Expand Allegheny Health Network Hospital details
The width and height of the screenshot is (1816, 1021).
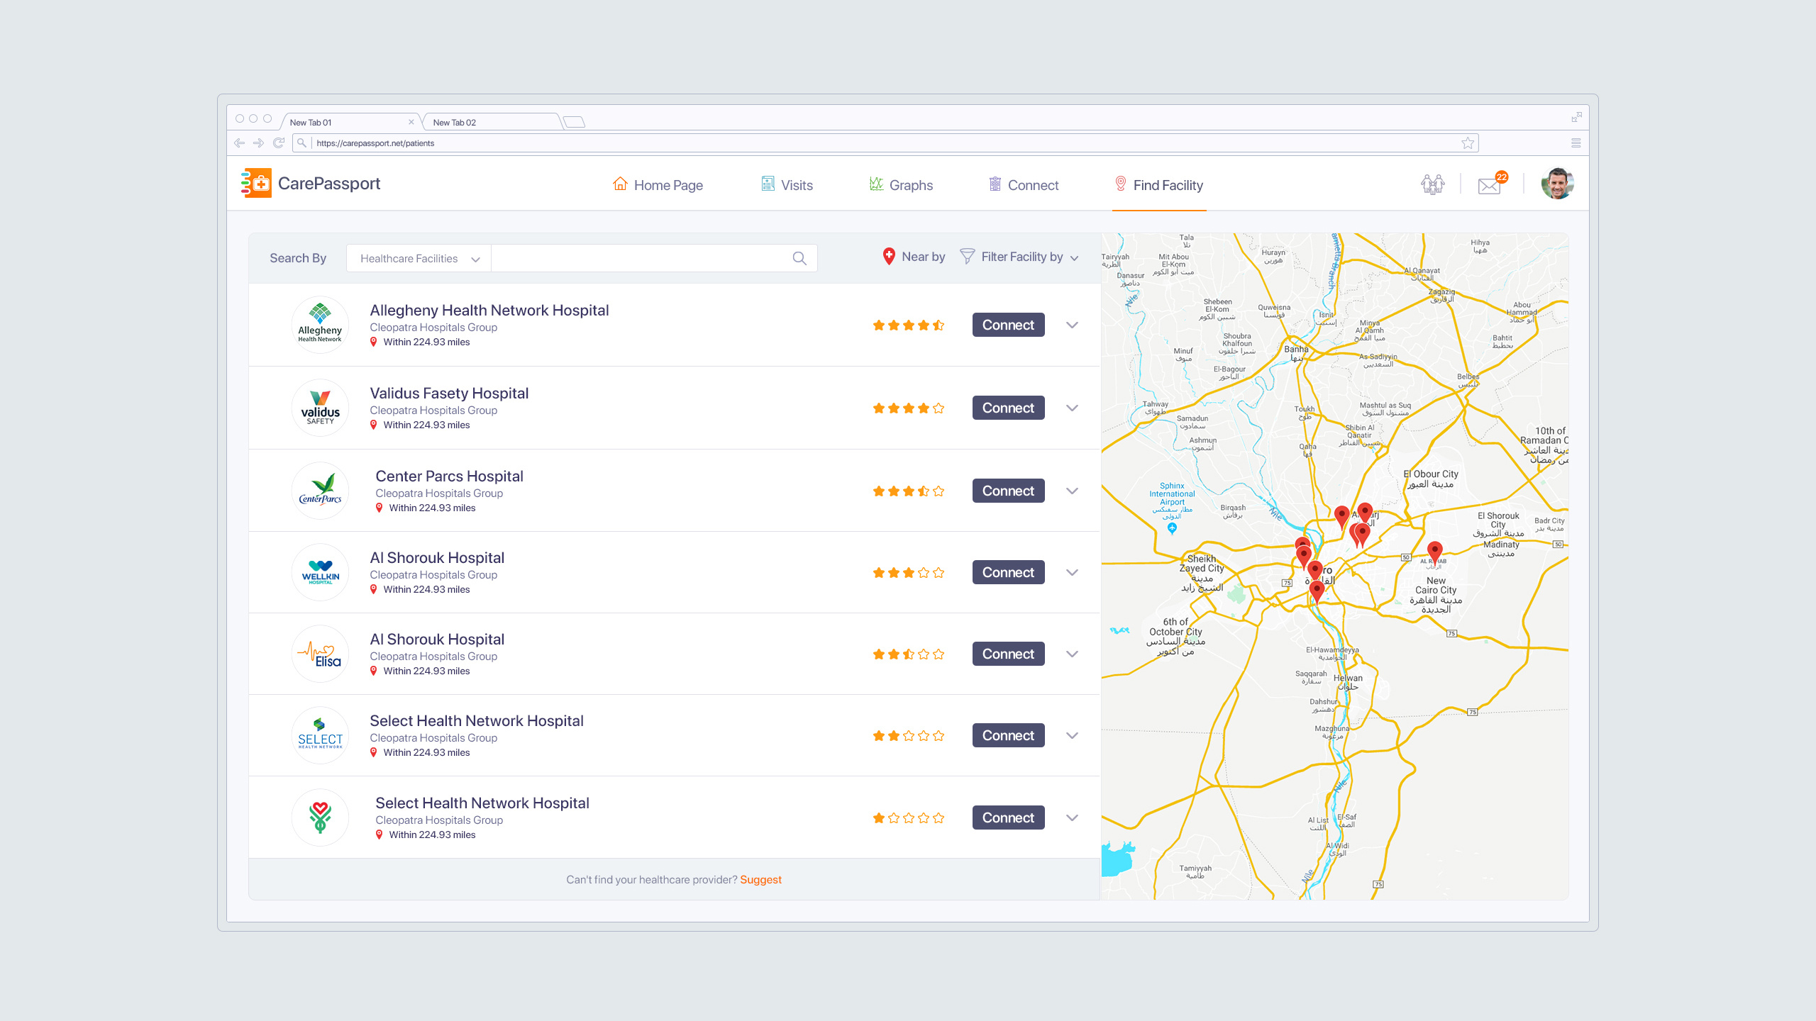pyautogui.click(x=1072, y=325)
